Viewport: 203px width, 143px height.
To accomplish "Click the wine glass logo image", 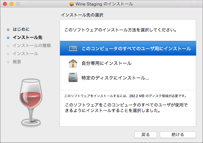I will pos(31,103).
